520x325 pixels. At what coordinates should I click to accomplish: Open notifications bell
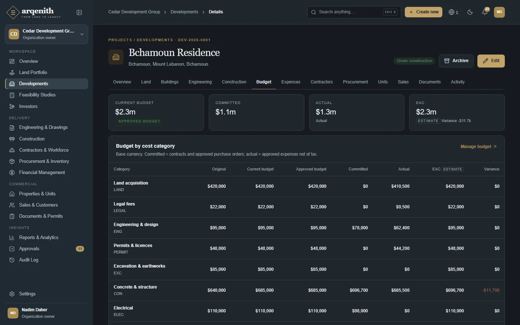(485, 12)
